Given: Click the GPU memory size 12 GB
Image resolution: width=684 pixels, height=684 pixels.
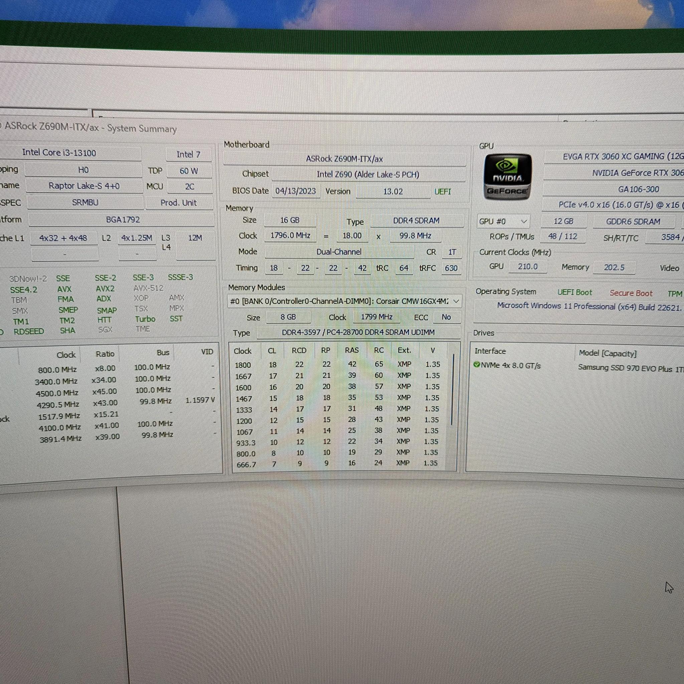Looking at the screenshot, I should 563,221.
